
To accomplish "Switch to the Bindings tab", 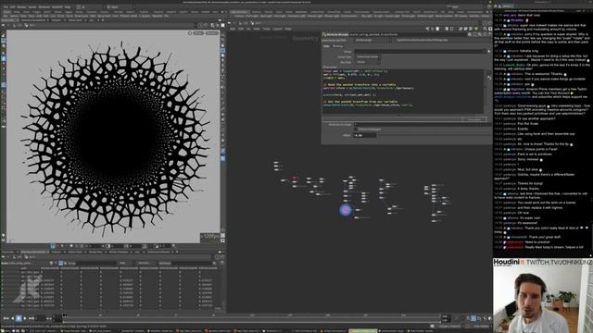I will click(337, 46).
